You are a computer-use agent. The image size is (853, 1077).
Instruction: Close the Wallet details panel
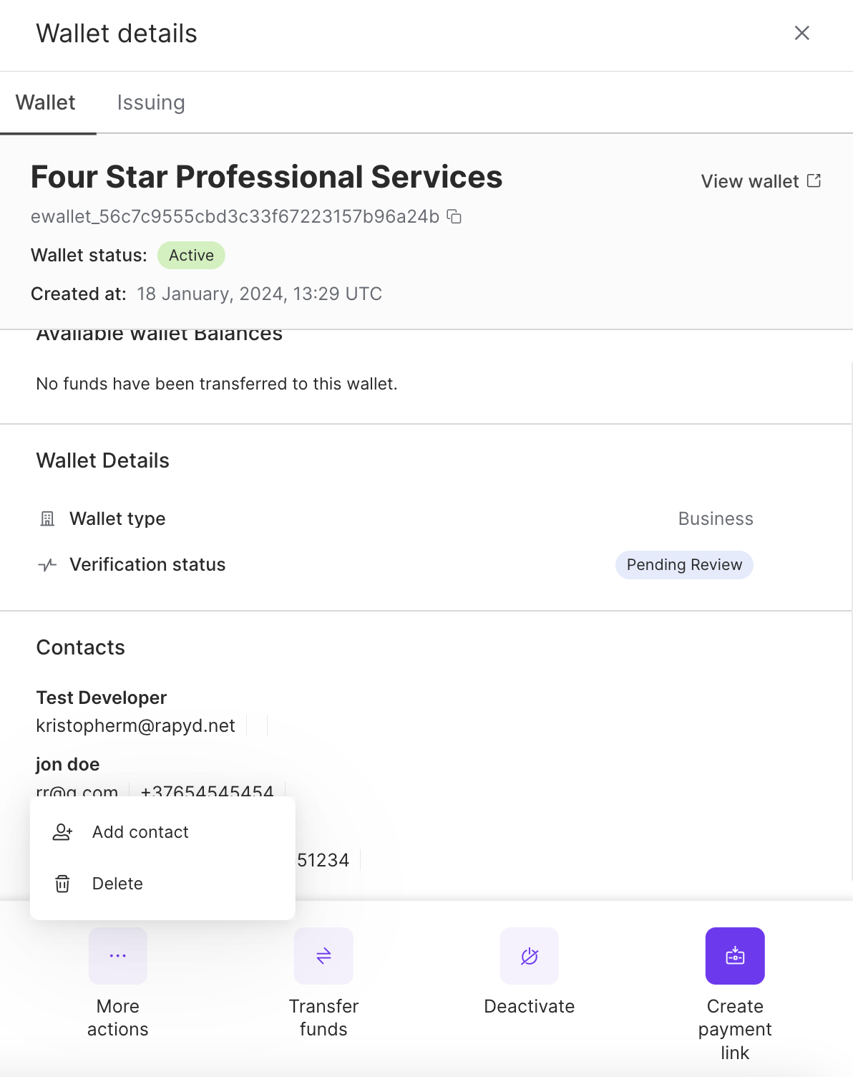(x=802, y=33)
